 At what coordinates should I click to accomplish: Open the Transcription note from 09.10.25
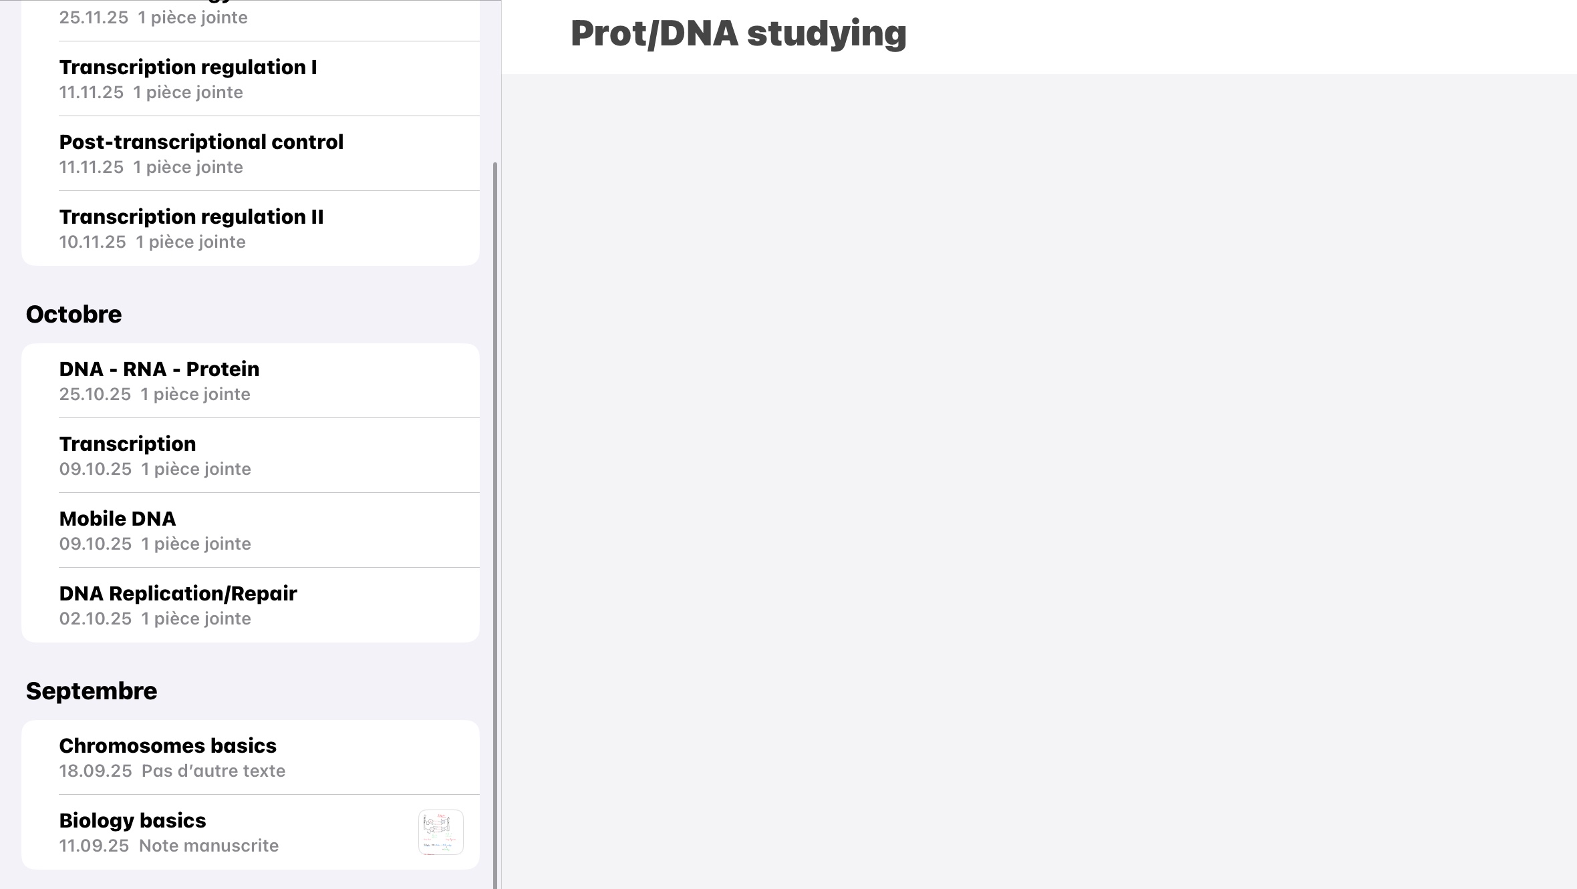click(x=128, y=444)
